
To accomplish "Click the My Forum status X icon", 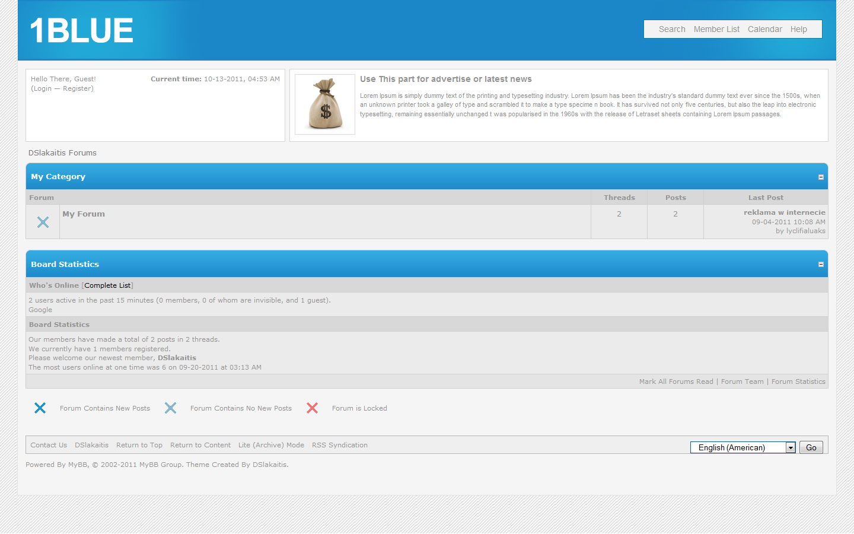I will click(43, 223).
